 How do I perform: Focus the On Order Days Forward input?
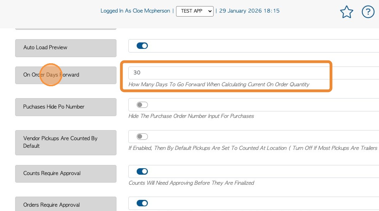click(x=227, y=73)
